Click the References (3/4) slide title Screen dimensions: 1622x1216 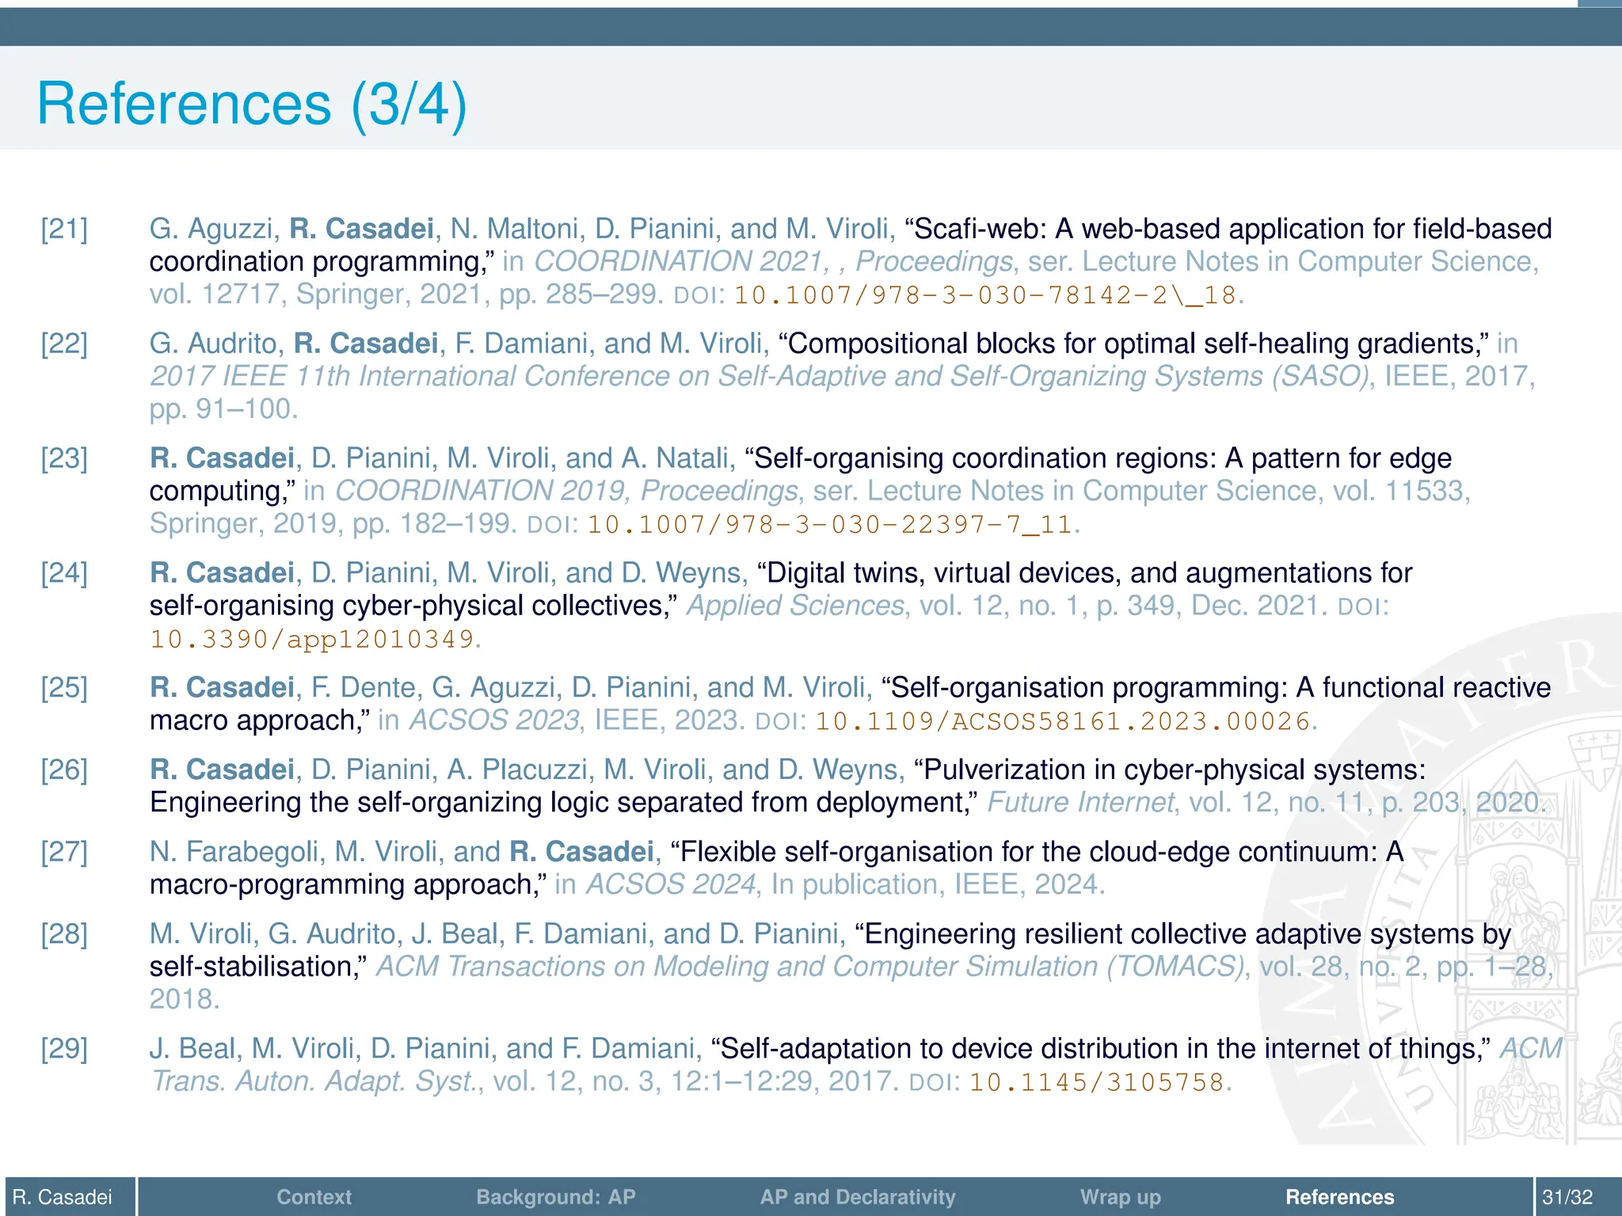coord(252,104)
